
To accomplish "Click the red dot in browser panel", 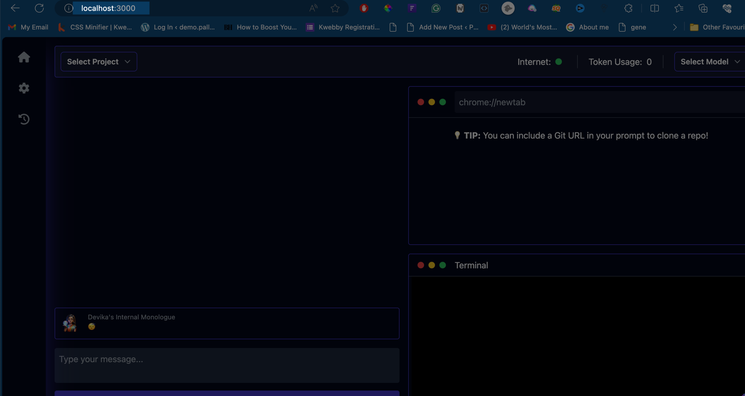I will pos(421,102).
